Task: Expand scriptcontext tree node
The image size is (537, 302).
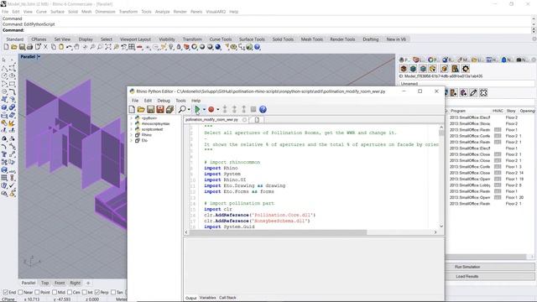Action: point(131,129)
